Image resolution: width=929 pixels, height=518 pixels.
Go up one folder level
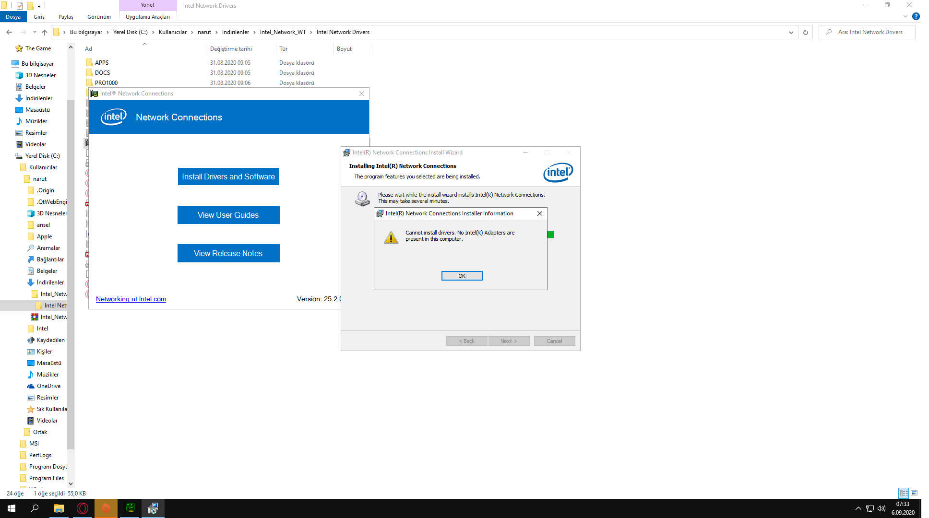[x=45, y=32]
